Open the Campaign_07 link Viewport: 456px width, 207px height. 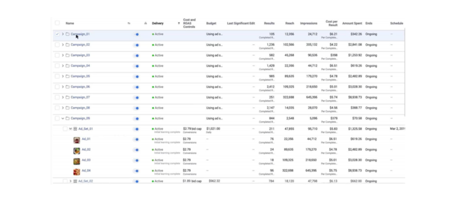tap(80, 97)
